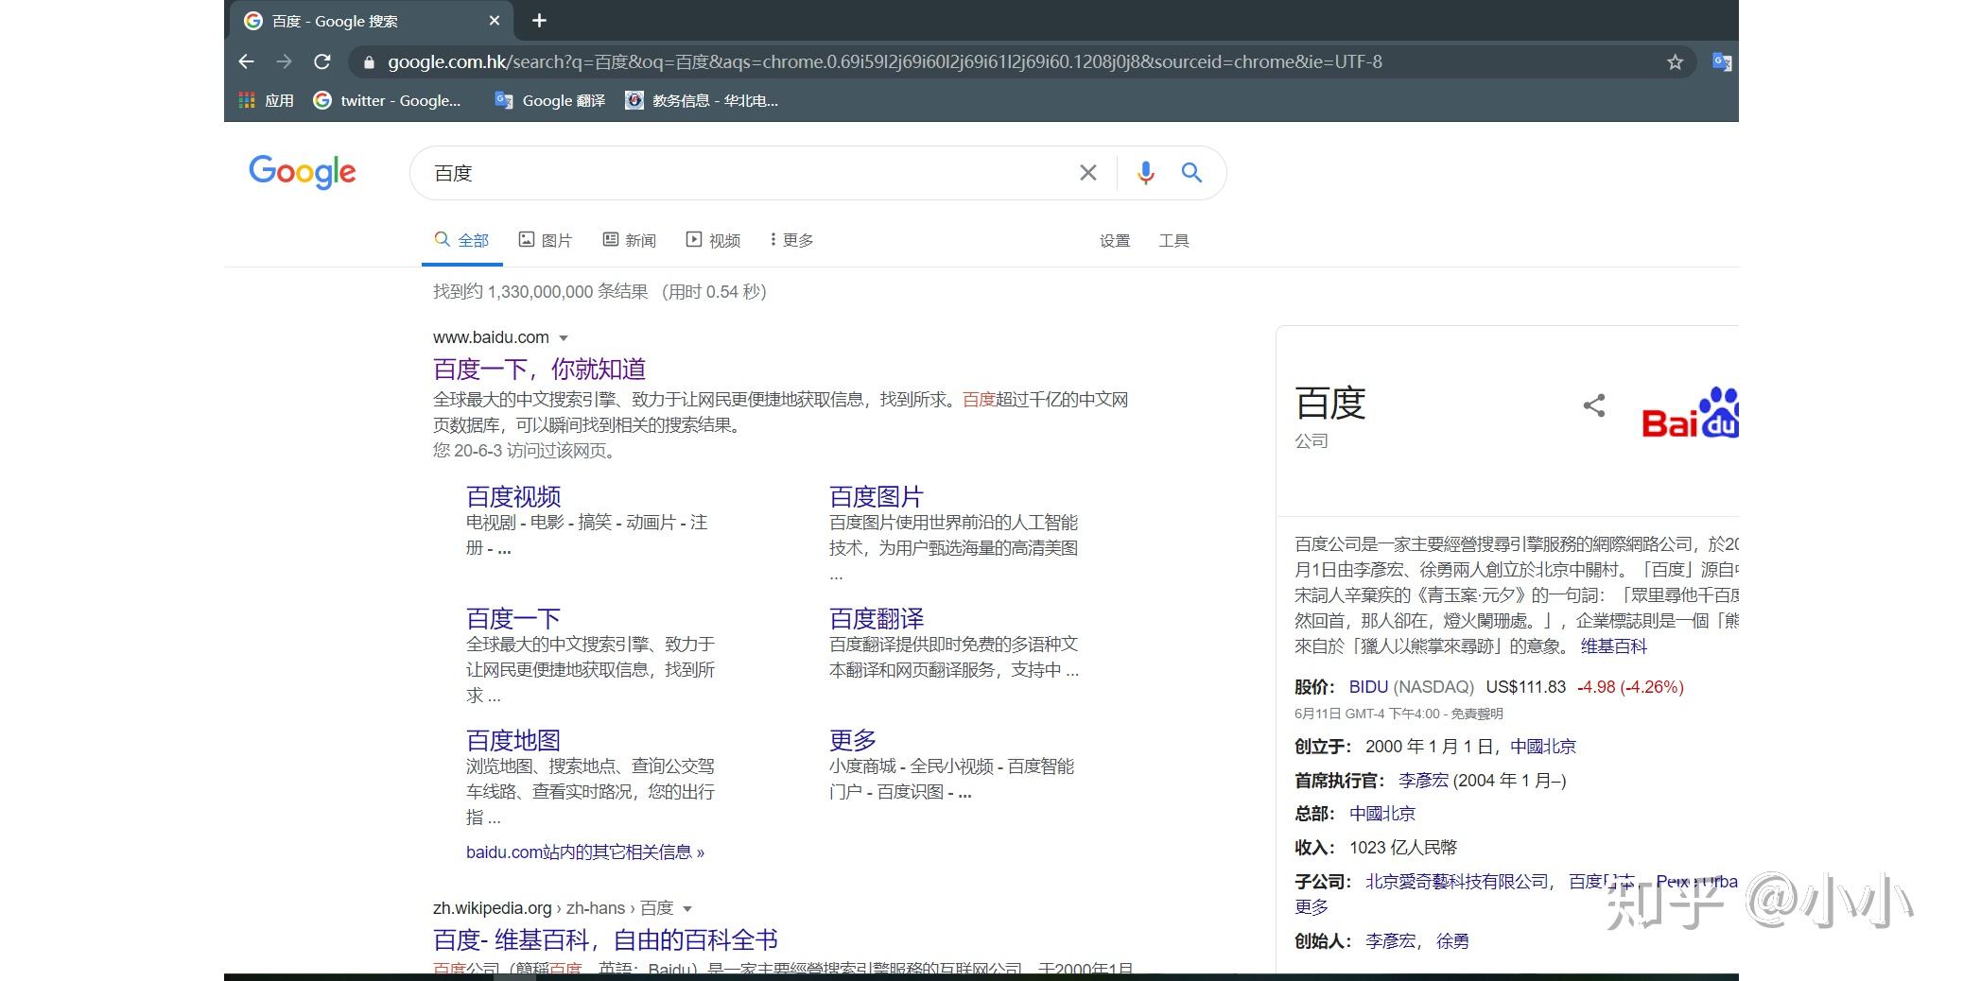The height and width of the screenshot is (981, 1963).
Task: Open the 更多 sitelink under baidu.com
Action: [853, 740]
